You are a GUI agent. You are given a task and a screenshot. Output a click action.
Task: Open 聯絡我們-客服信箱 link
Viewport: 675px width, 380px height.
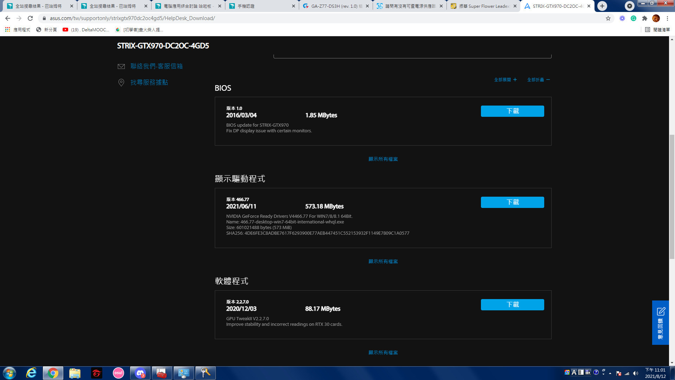tap(156, 66)
